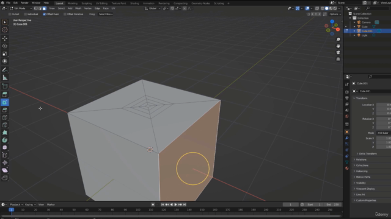391x219 pixels.
Task: Open the viewport Options dropdown
Action: [x=335, y=14]
